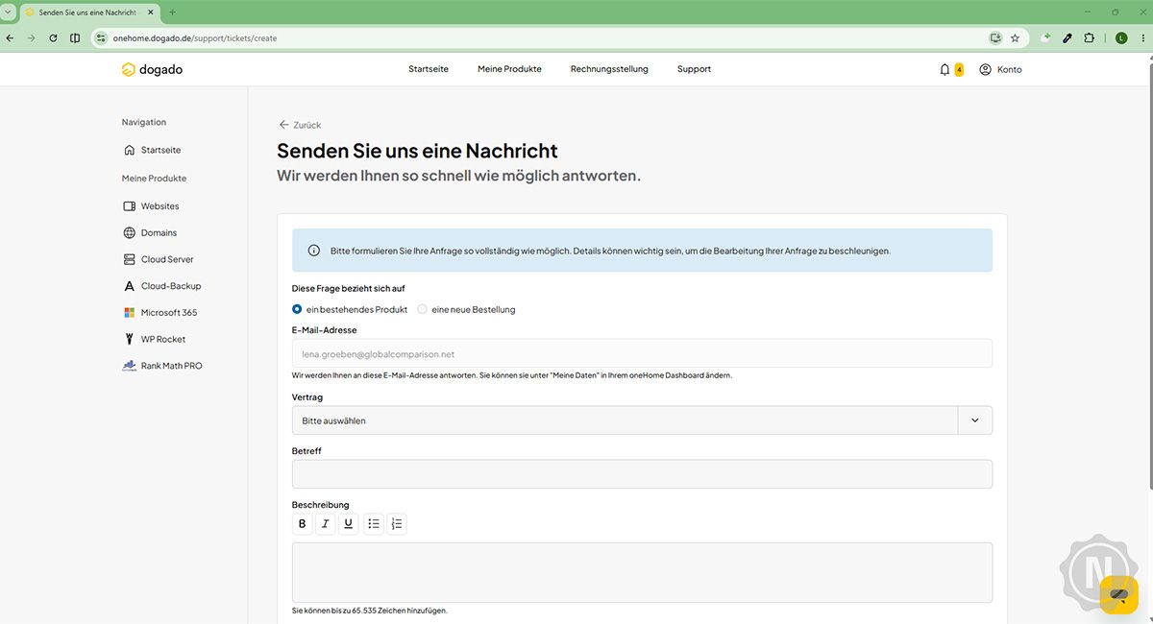
Task: Go forward in browser history
Action: coord(31,37)
